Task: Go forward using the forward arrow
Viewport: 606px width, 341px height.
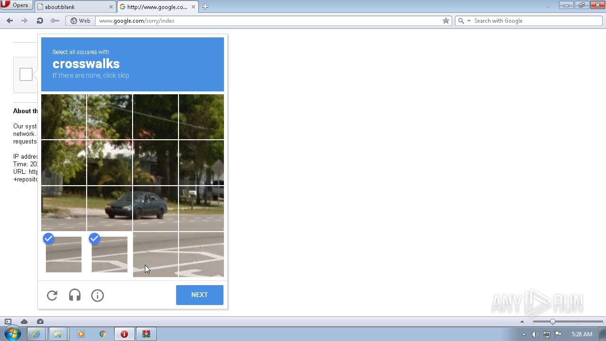Action: [x=25, y=21]
